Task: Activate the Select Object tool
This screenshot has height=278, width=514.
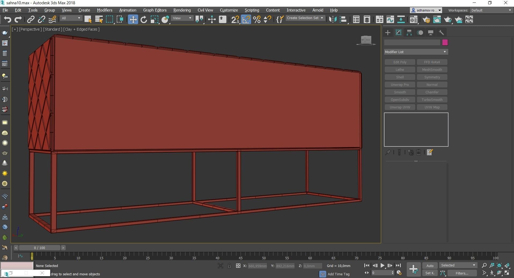Action: [88, 20]
